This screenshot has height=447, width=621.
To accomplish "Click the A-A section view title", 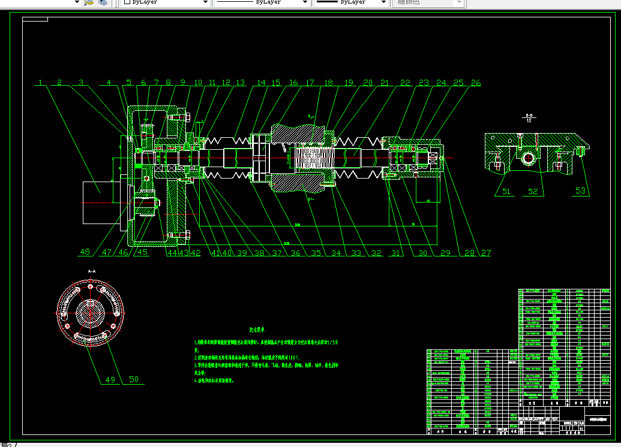I will pos(91,271).
